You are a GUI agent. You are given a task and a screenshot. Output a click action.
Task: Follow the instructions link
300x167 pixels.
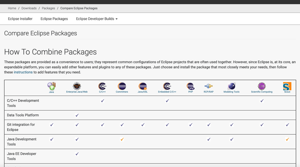pos(23,72)
